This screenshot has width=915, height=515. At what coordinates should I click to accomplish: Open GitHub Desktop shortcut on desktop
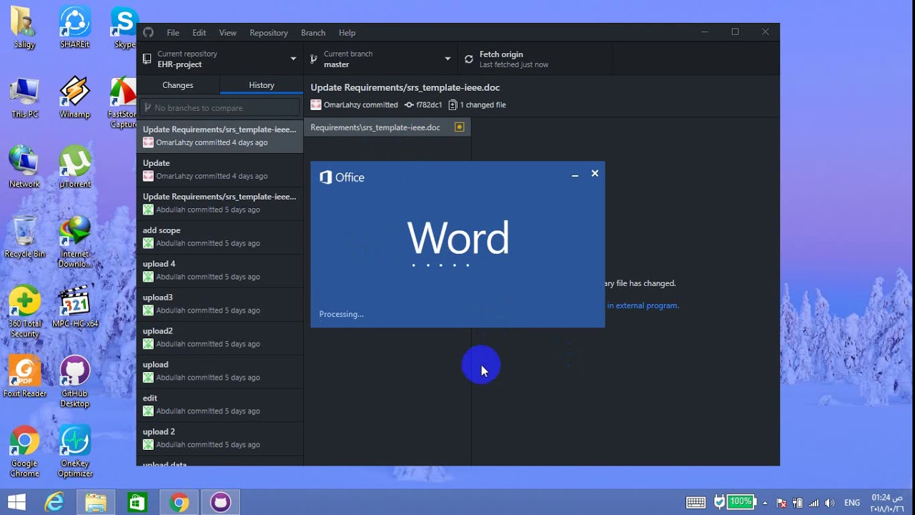[x=75, y=382]
